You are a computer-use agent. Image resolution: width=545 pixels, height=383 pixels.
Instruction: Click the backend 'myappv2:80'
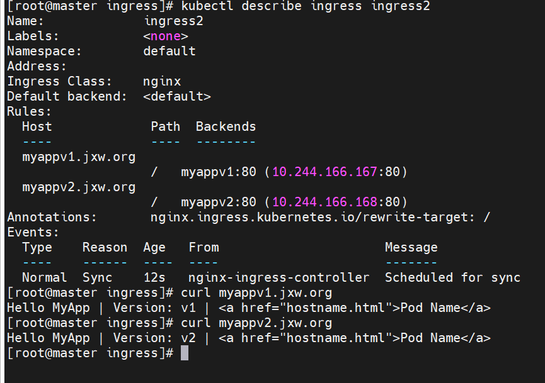coord(219,203)
